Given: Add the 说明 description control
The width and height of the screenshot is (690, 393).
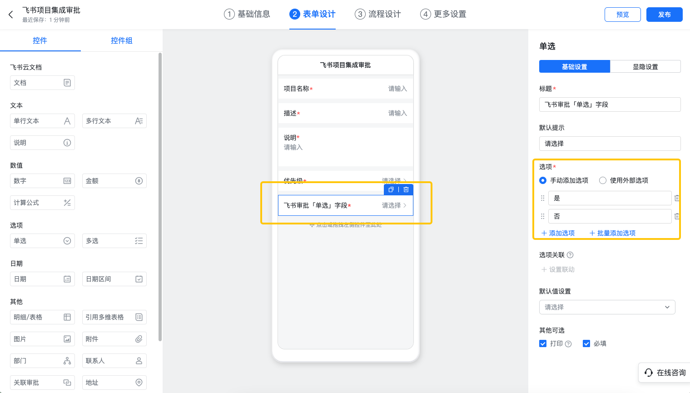Looking at the screenshot, I should (x=42, y=143).
